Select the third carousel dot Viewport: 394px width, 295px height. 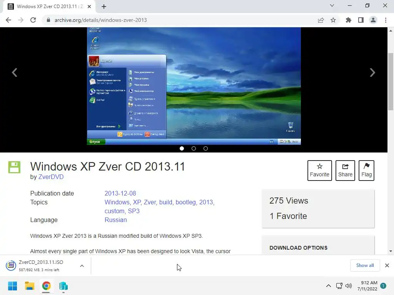[205, 149]
